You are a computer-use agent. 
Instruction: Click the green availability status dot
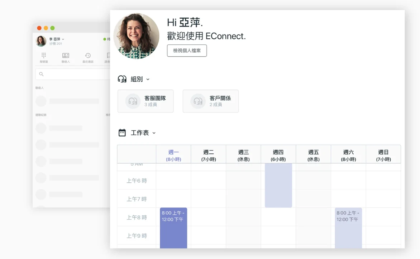click(105, 39)
